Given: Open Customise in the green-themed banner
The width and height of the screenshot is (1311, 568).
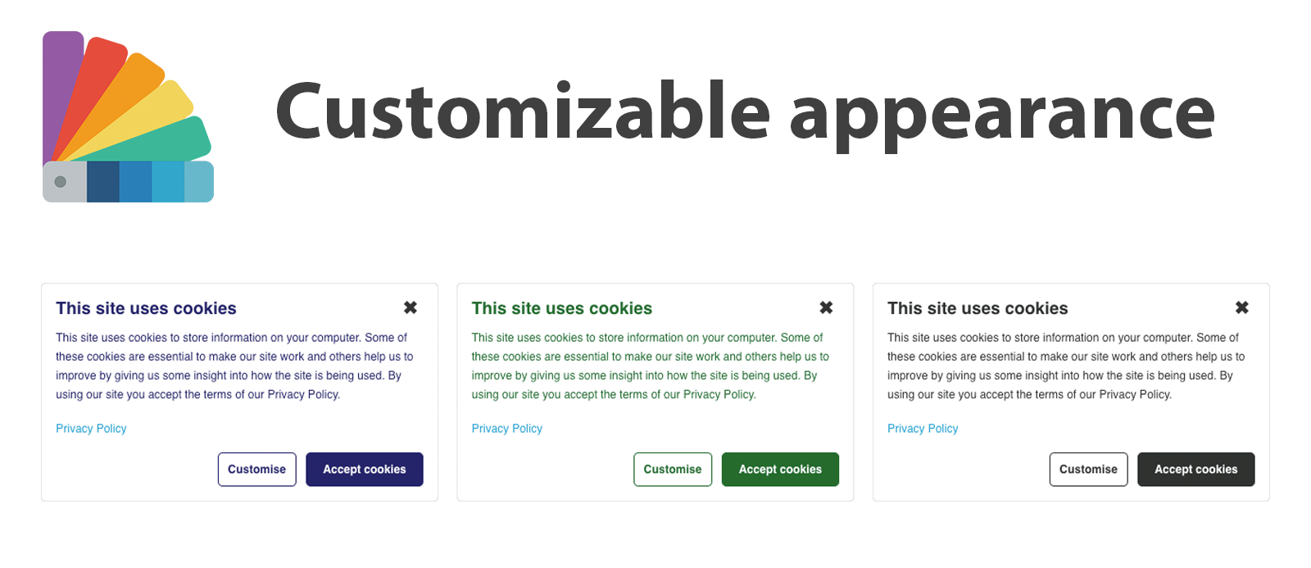Looking at the screenshot, I should (x=673, y=470).
